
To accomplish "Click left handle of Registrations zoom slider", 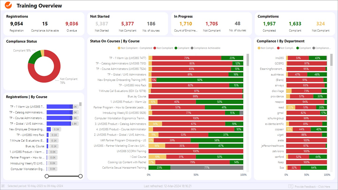I will [46, 176].
